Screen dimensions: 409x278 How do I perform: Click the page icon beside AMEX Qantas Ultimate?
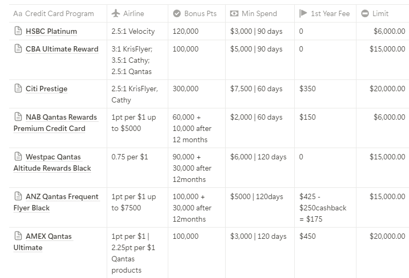pyautogui.click(x=18, y=237)
